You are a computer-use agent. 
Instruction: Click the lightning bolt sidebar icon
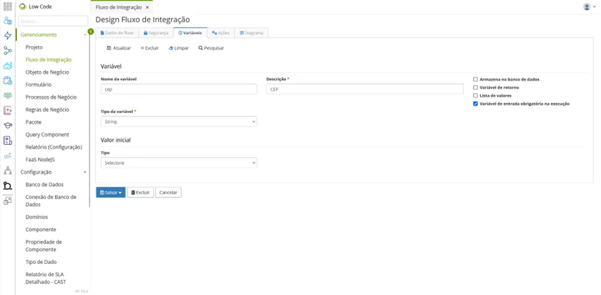point(7,36)
